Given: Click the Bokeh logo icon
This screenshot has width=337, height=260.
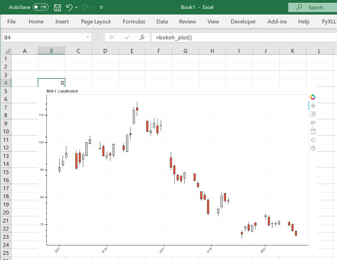Looking at the screenshot, I should pyautogui.click(x=312, y=97).
